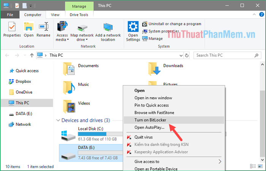Click the Back navigation arrow
The width and height of the screenshot is (266, 171).
tap(7, 55)
